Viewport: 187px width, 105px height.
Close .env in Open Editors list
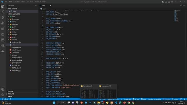coord(9,11)
